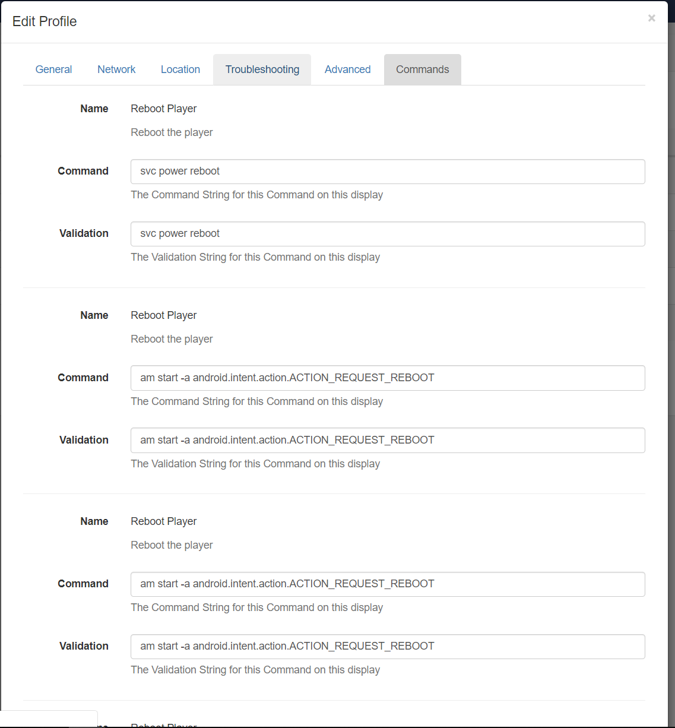Select the Location tab
This screenshot has width=675, height=728.
click(180, 69)
